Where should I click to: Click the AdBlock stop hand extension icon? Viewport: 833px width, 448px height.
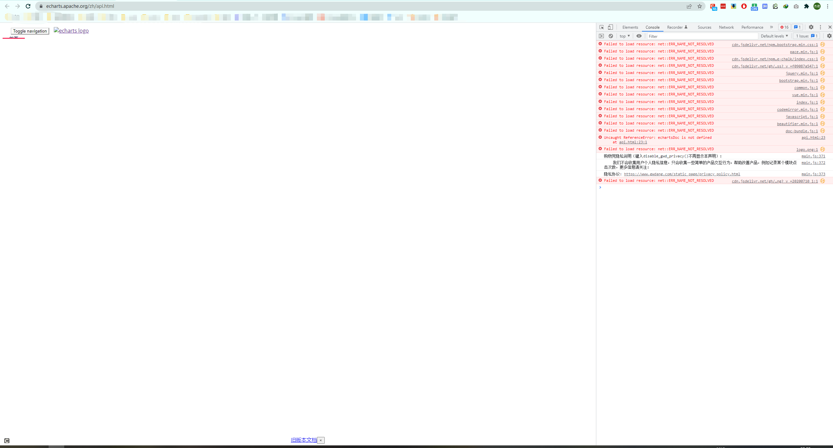click(x=744, y=6)
